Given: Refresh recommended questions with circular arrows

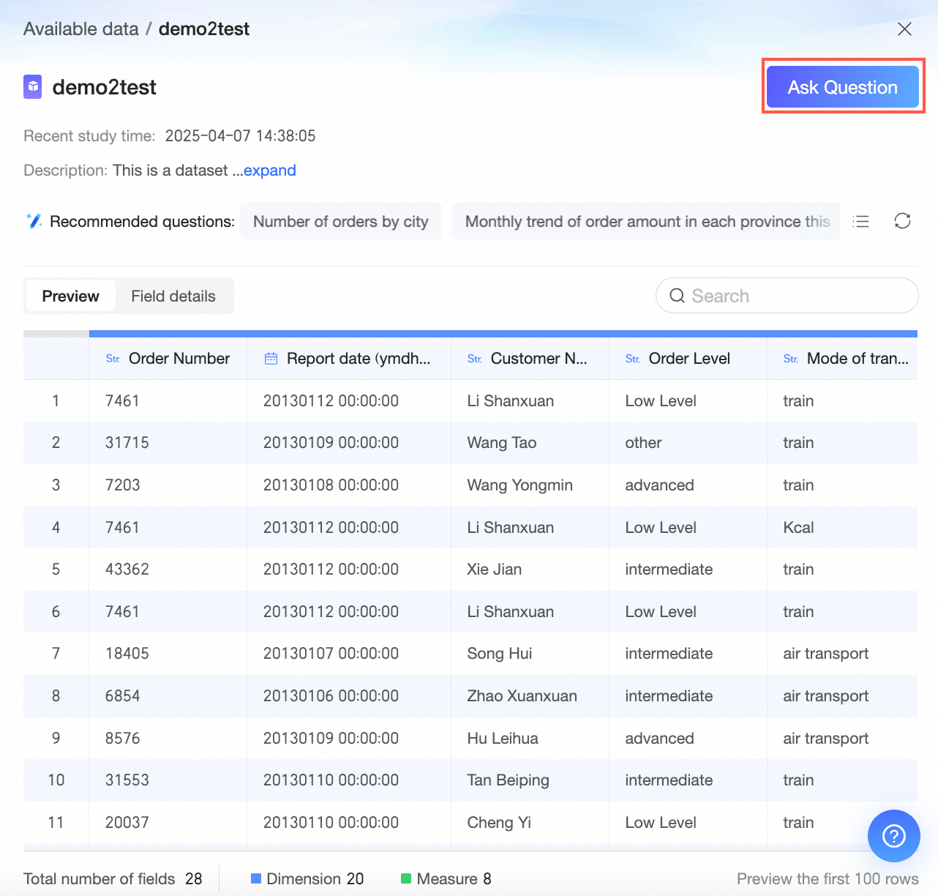Looking at the screenshot, I should tap(902, 221).
